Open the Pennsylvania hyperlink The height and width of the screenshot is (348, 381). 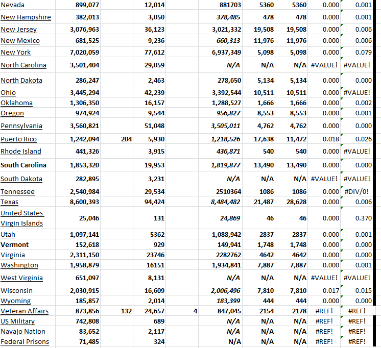point(21,126)
